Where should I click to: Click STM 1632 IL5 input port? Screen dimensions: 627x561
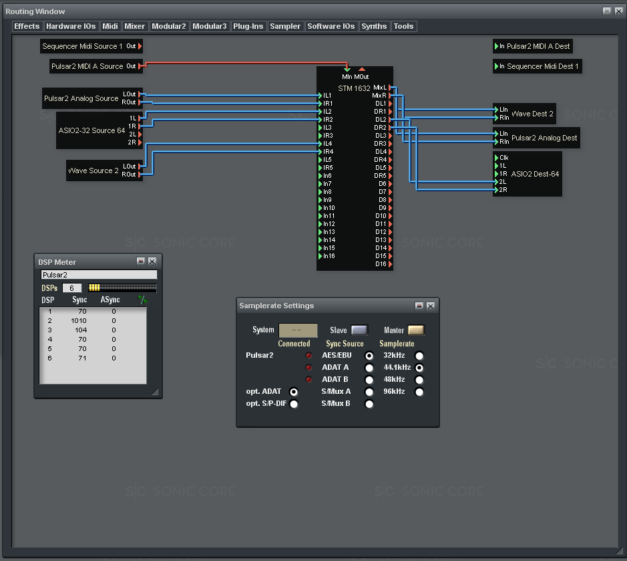click(x=321, y=159)
